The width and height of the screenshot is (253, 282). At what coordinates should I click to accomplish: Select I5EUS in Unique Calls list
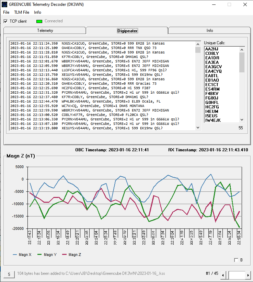tap(211, 116)
